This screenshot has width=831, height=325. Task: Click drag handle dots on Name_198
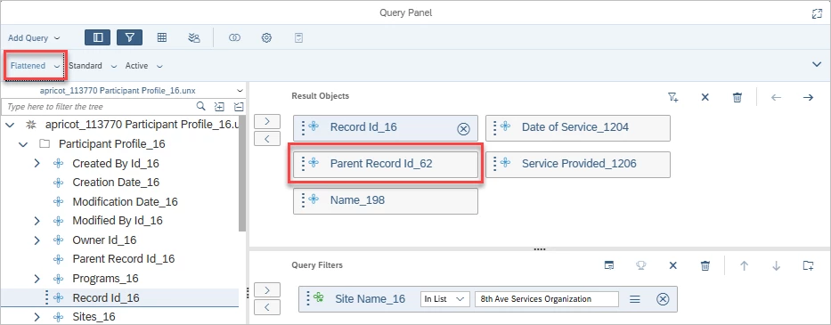click(303, 200)
